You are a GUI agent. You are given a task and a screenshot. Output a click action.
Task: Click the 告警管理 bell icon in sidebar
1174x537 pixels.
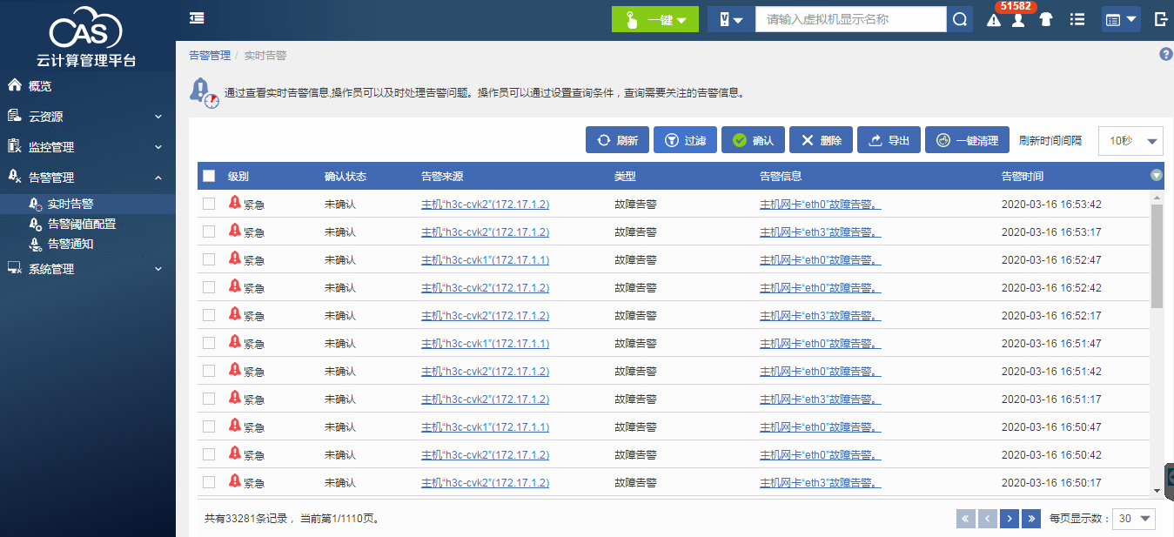coord(15,177)
